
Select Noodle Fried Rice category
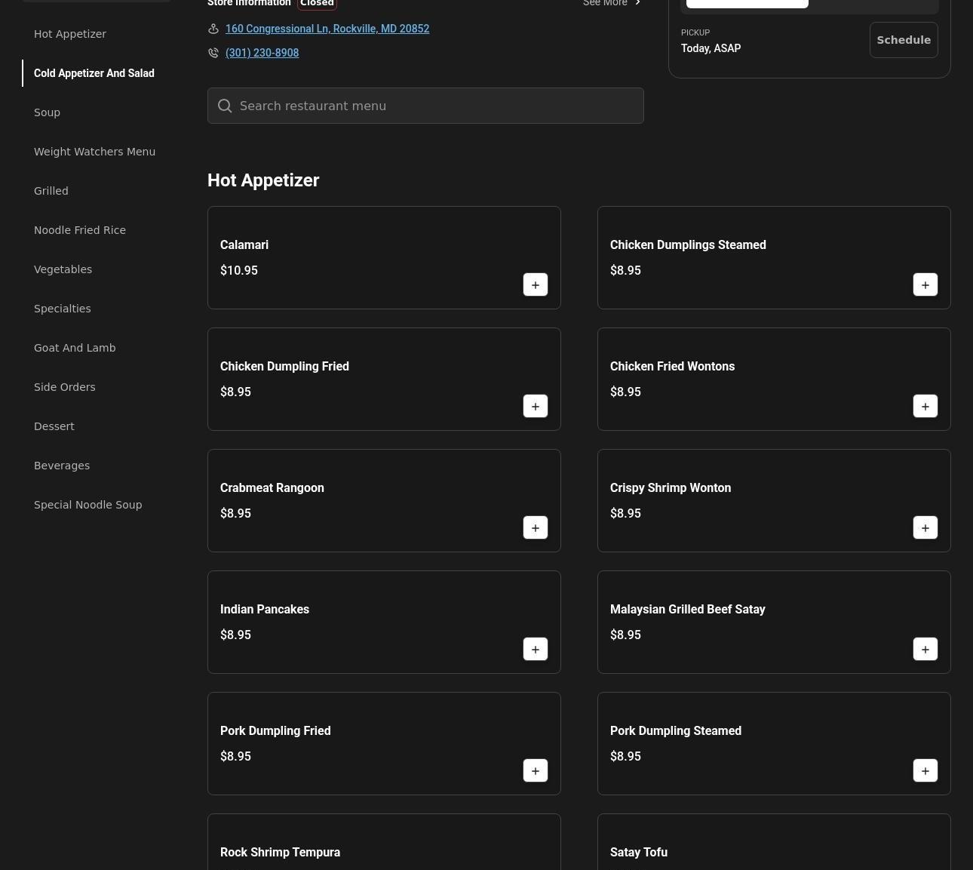coord(80,230)
